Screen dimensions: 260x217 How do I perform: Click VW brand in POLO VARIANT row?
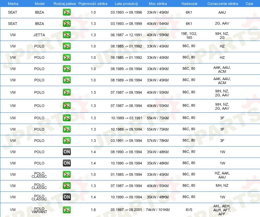13,210
